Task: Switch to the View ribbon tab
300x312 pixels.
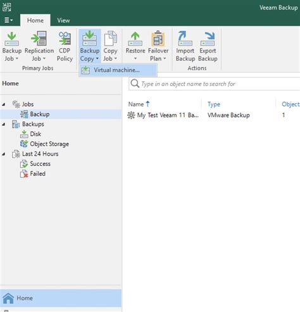Action: (63, 20)
